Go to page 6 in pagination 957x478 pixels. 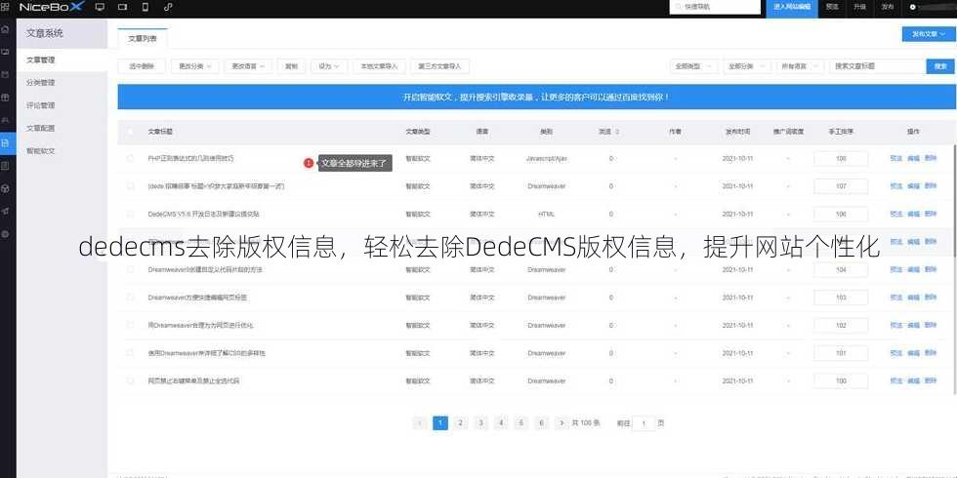(541, 423)
